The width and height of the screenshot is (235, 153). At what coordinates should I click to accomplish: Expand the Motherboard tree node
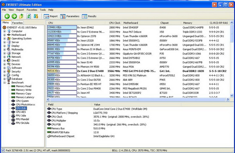[x=5, y=35]
